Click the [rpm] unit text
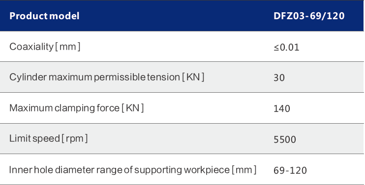Screen dimensions: 365x185 coord(74,138)
